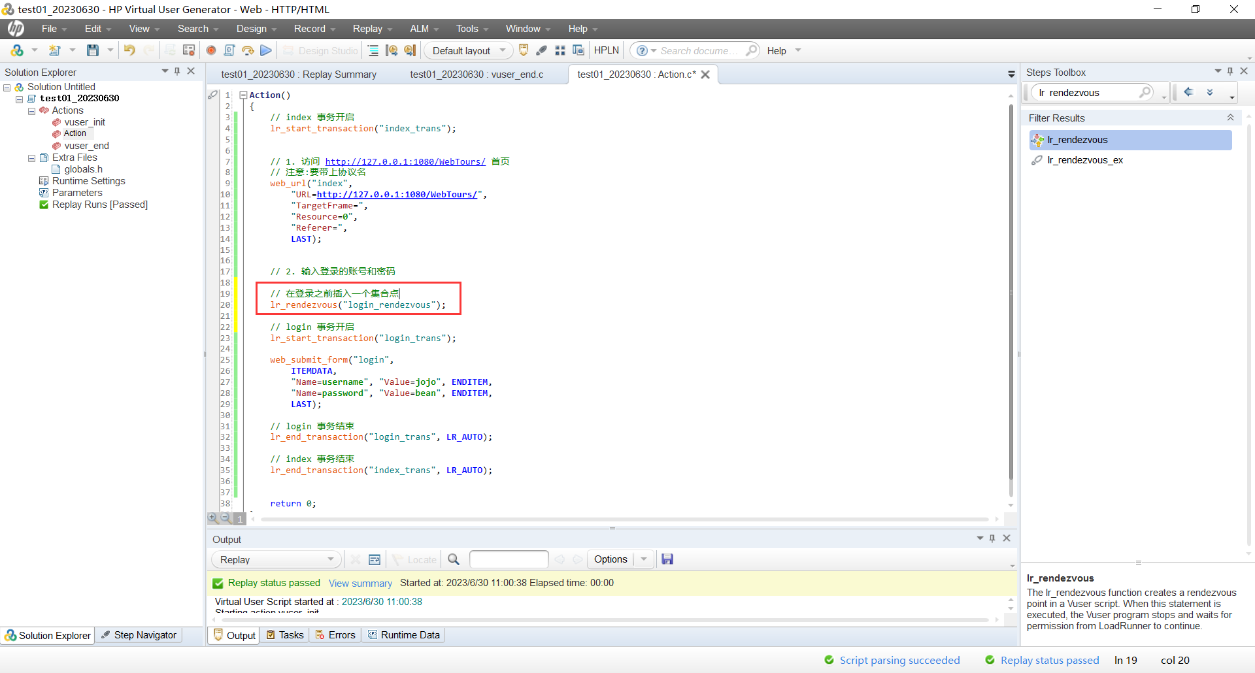Pin the Steps Toolbox panel
Screen dimensions: 1255x673
1230,71
